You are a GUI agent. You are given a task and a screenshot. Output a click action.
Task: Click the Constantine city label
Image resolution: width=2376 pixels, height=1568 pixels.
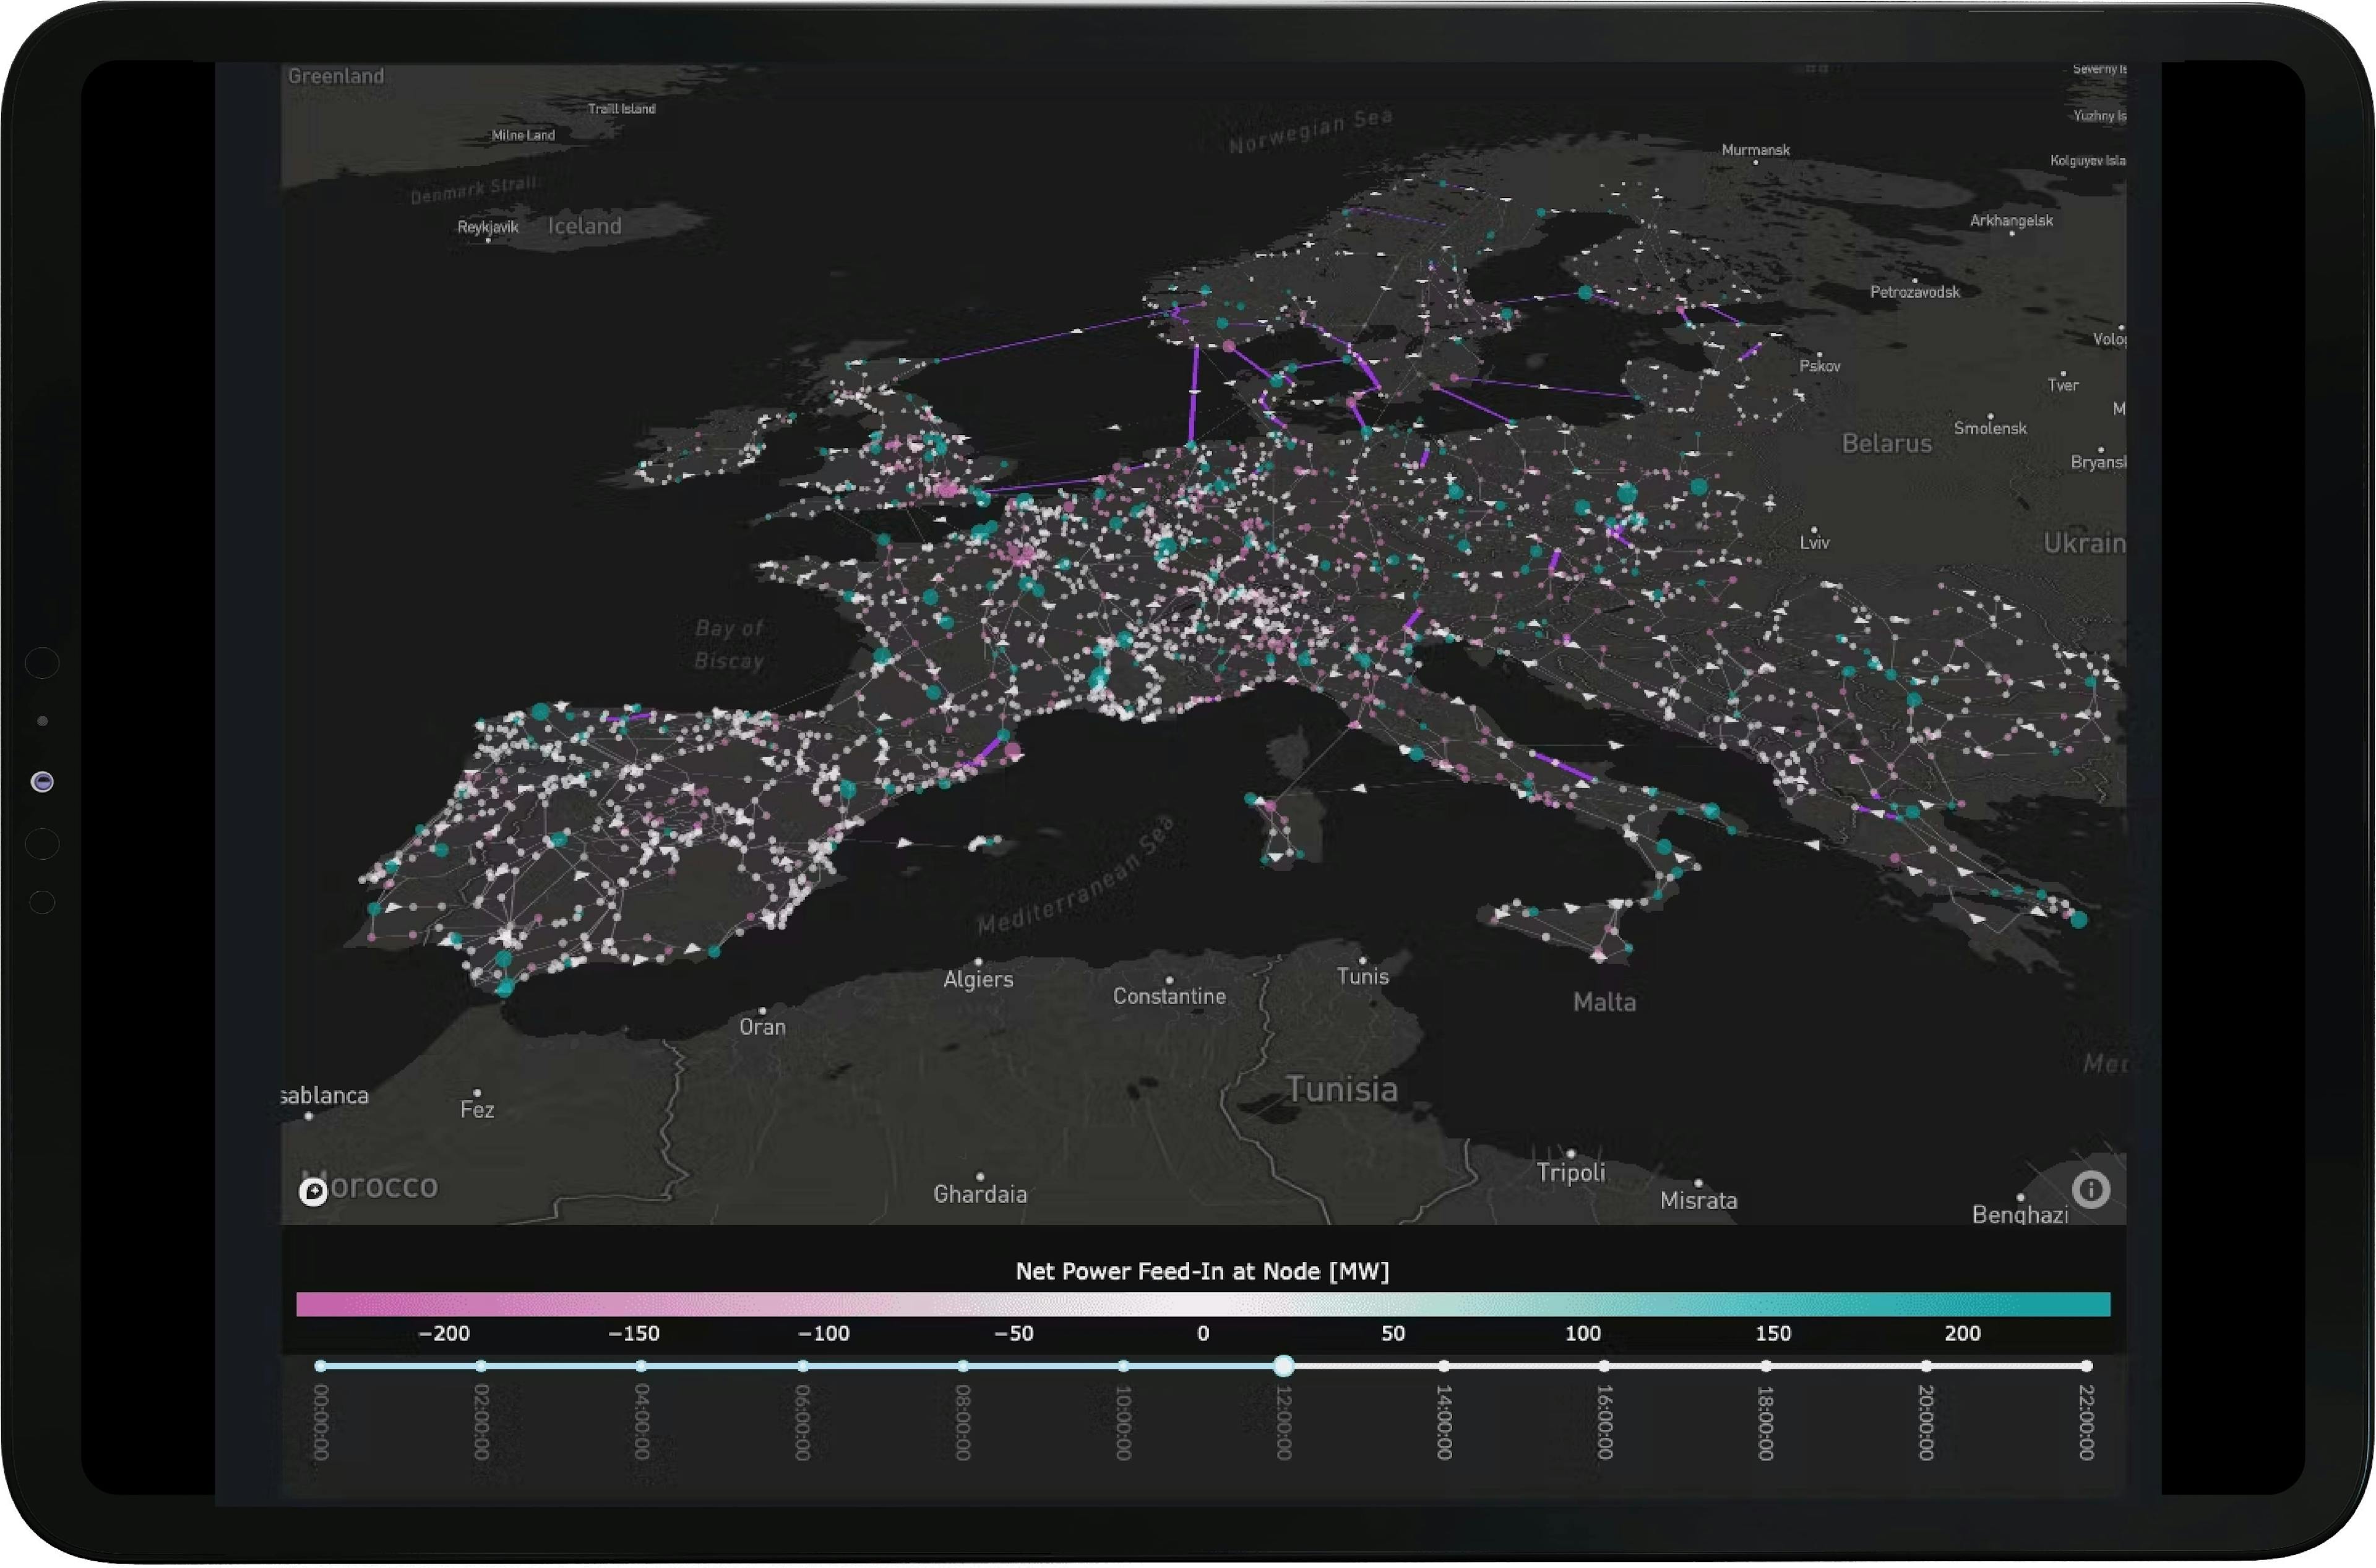(x=1169, y=997)
